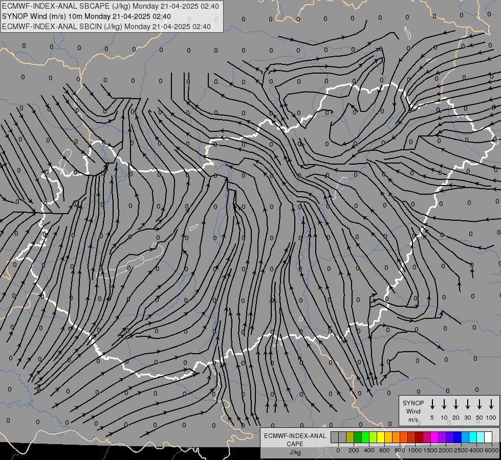Click the 100 m/s wind arrow in legend
The width and height of the screenshot is (501, 460).
click(x=491, y=404)
